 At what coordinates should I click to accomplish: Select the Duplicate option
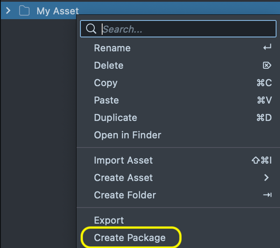click(x=116, y=117)
